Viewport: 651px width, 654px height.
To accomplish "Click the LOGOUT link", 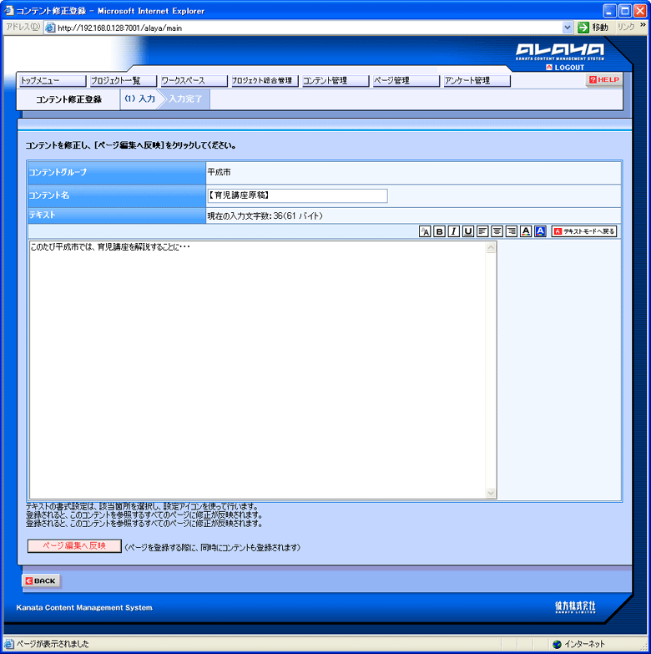I will [566, 68].
